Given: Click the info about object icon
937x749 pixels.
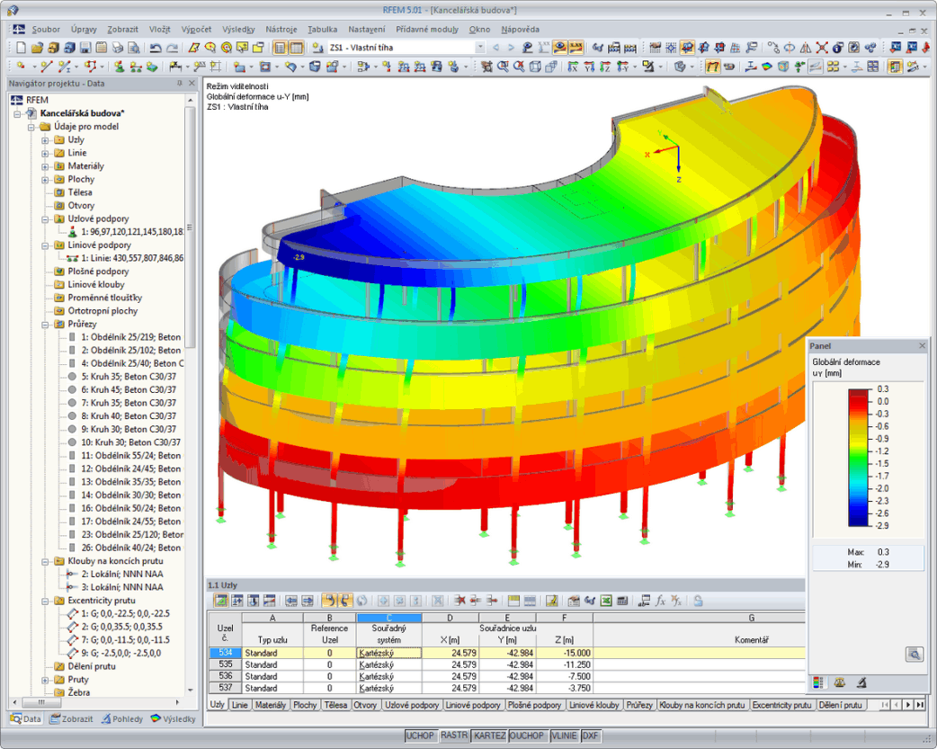Looking at the screenshot, I should 838,48.
